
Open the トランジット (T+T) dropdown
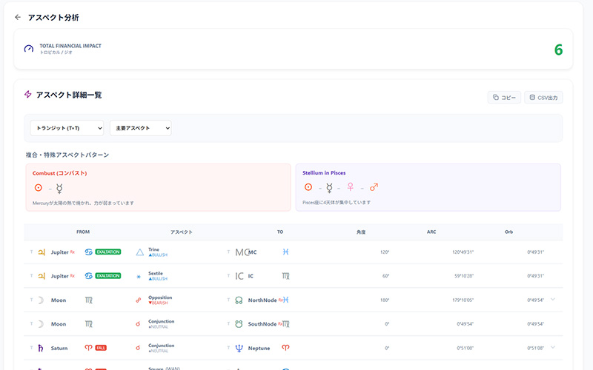click(x=67, y=128)
